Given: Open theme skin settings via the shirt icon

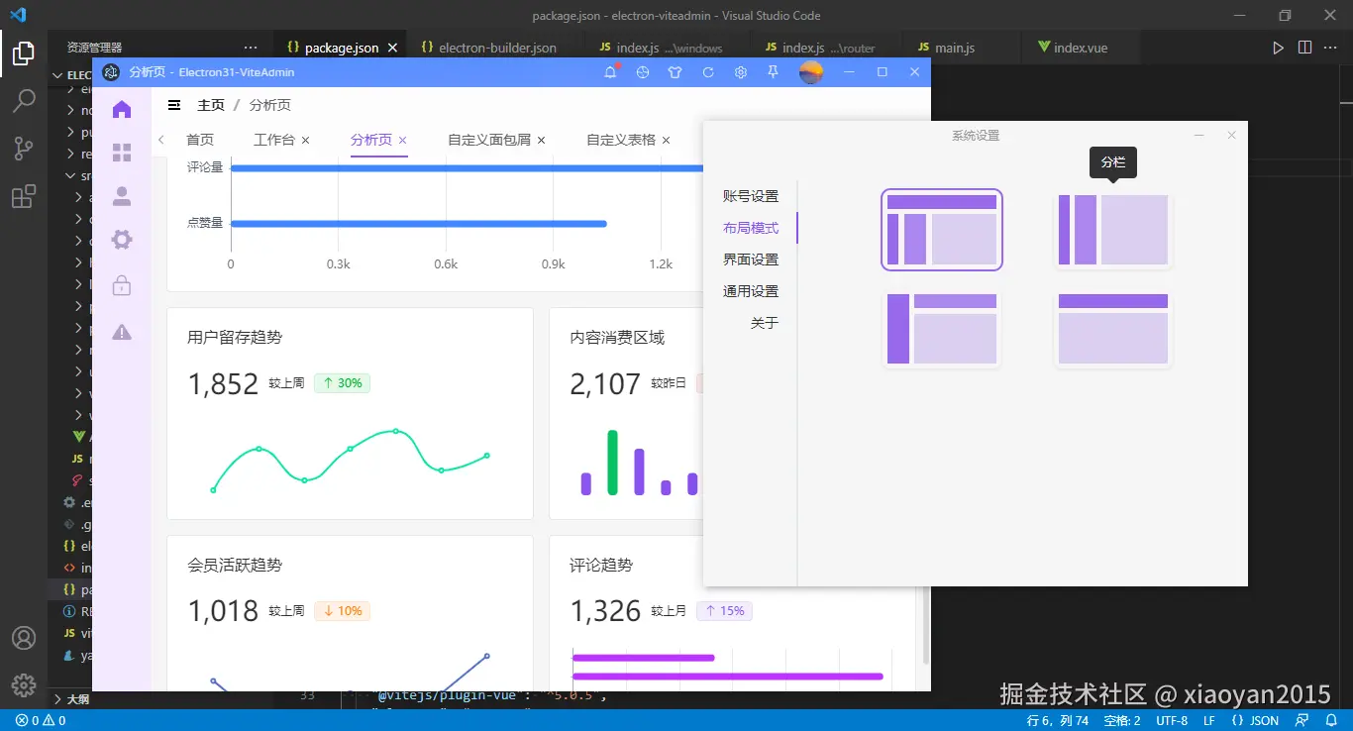Looking at the screenshot, I should (x=675, y=71).
